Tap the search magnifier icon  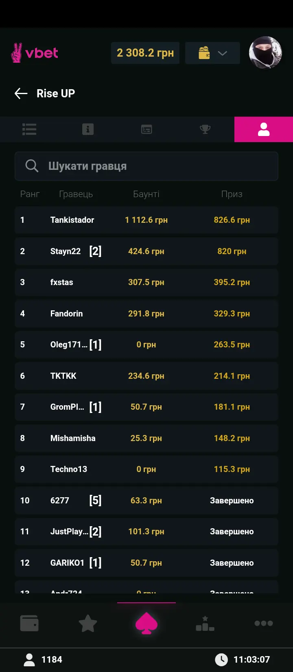[32, 166]
